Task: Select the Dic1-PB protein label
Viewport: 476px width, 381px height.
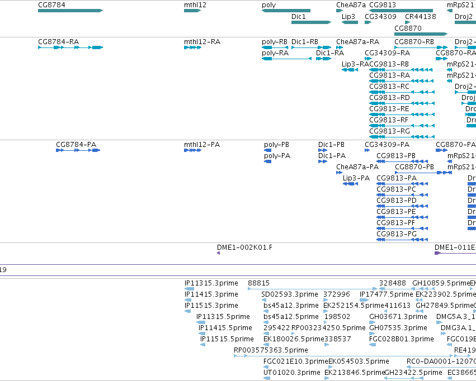Action: (331, 145)
